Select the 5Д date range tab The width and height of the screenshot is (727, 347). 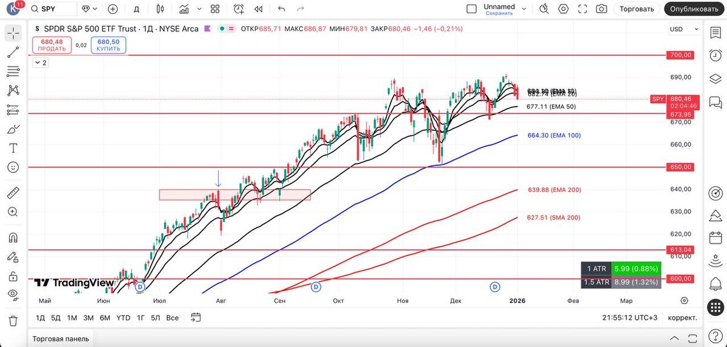click(56, 317)
